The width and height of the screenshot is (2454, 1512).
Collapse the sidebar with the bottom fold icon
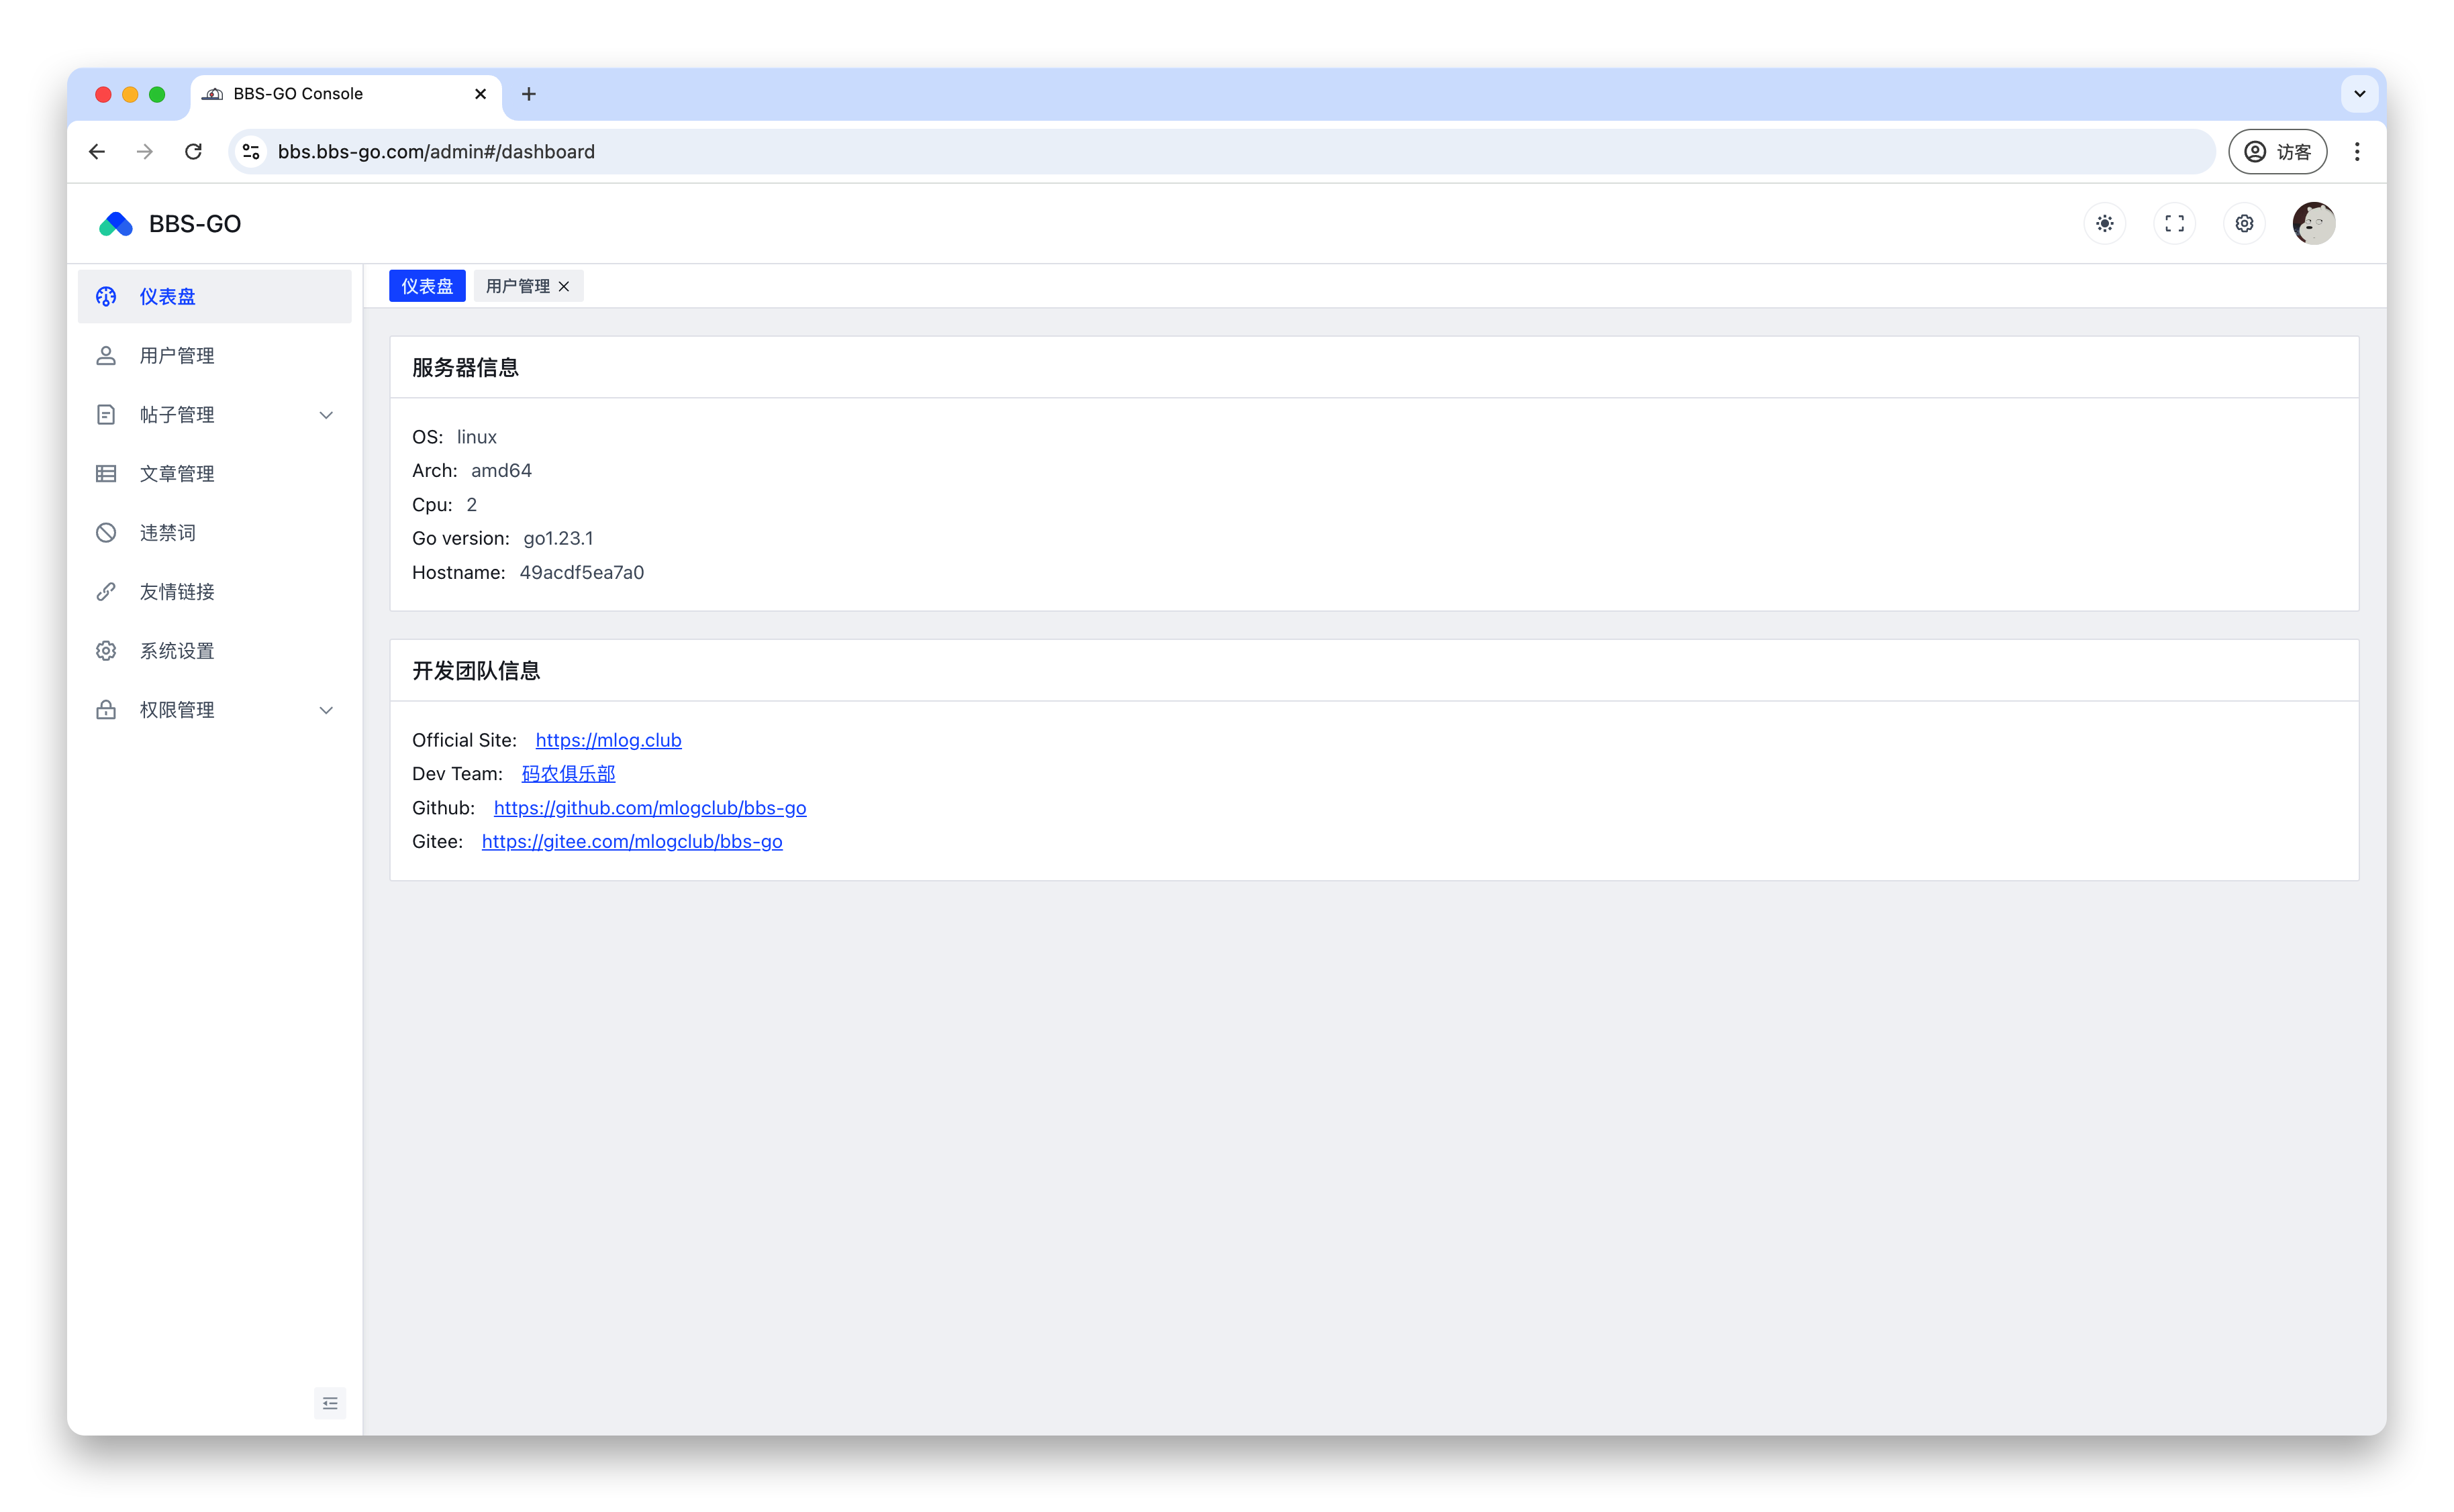[330, 1403]
